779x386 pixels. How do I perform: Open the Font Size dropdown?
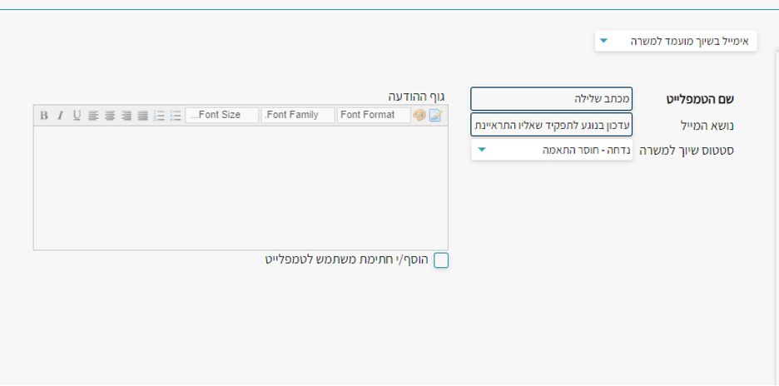pos(221,115)
